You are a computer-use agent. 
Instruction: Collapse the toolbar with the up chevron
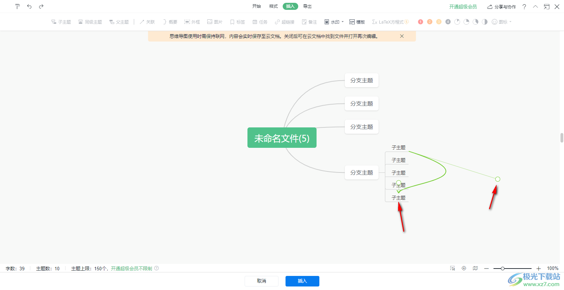[x=535, y=7]
